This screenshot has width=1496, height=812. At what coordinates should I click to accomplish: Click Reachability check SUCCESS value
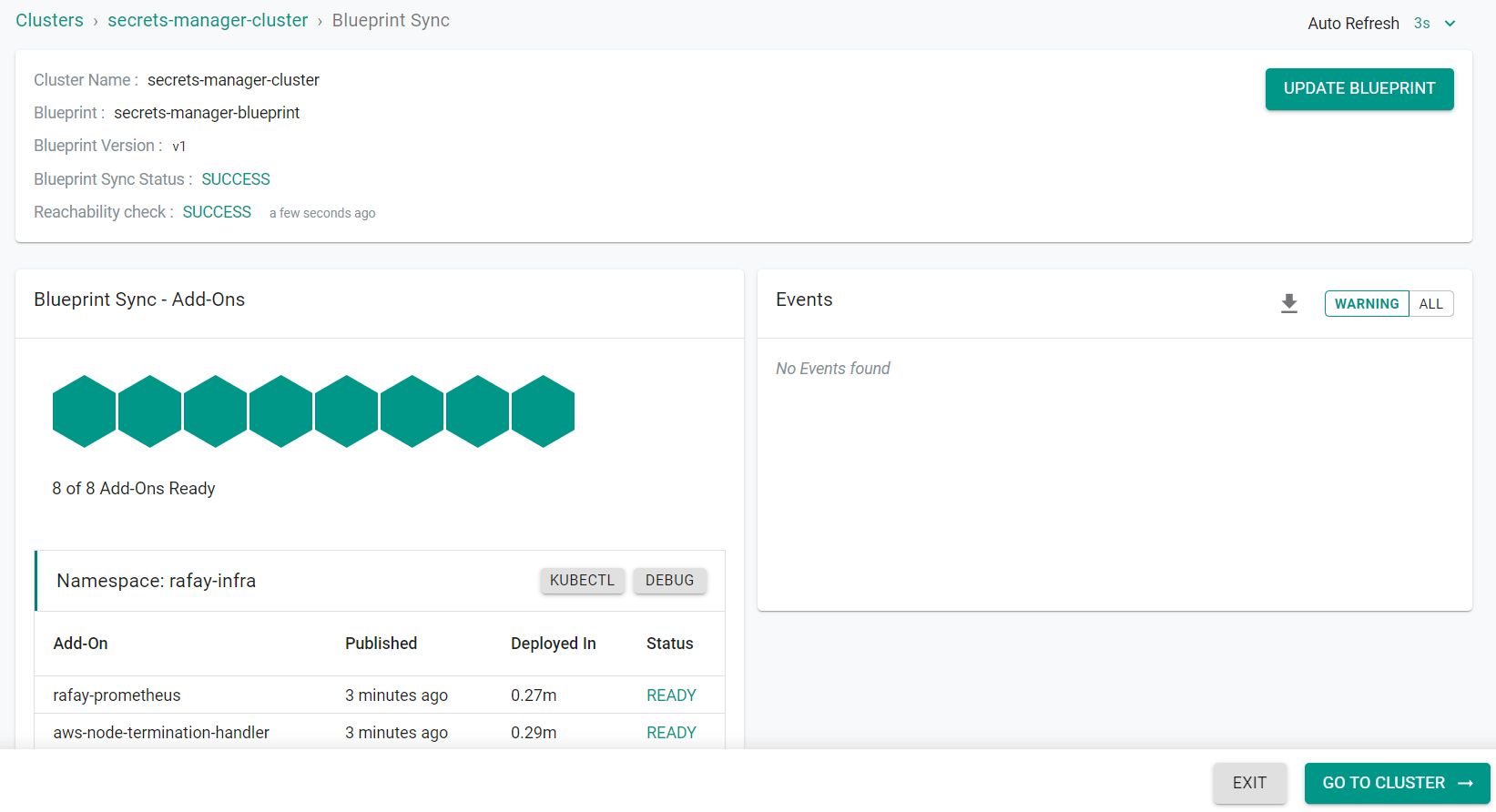217,212
